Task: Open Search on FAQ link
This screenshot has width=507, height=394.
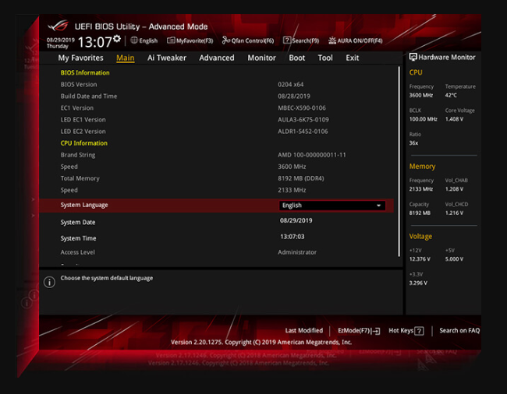Action: (459, 330)
